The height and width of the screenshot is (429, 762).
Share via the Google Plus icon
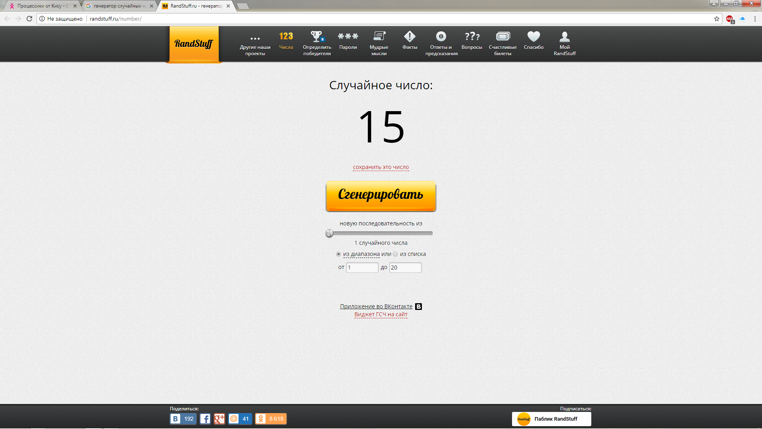(219, 419)
